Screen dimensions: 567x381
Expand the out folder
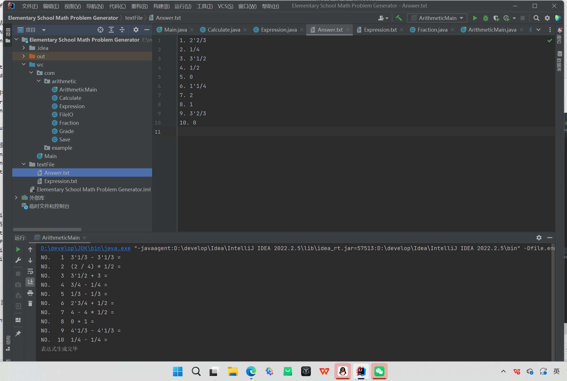(x=24, y=56)
